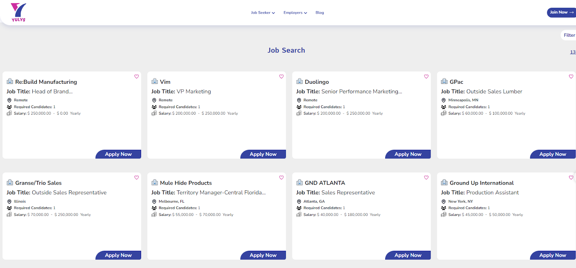Image resolution: width=576 pixels, height=268 pixels.
Task: Save the Granse/Trio Sales job via heart
Action: point(136,177)
